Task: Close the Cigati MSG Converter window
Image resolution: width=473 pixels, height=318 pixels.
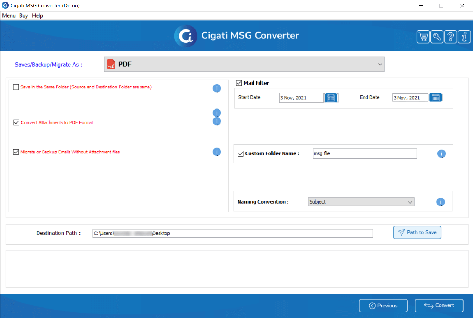Action: pos(462,6)
